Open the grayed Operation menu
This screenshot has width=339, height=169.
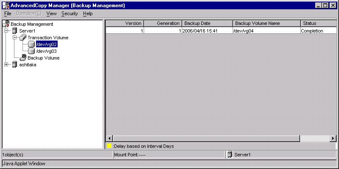point(28,14)
